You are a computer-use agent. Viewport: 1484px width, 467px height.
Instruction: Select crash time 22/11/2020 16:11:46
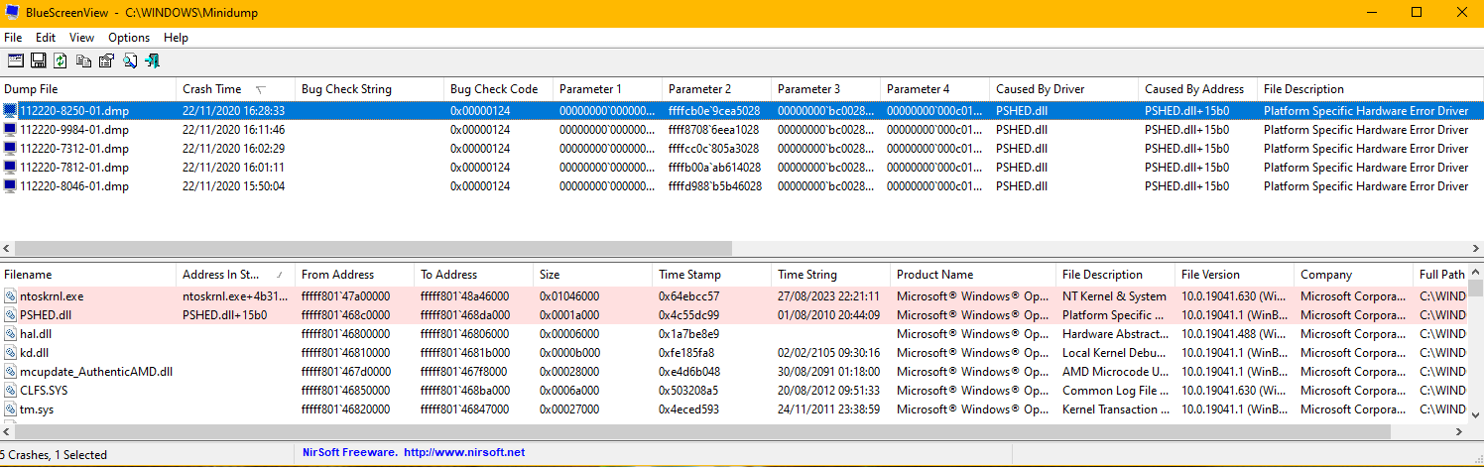point(234,130)
